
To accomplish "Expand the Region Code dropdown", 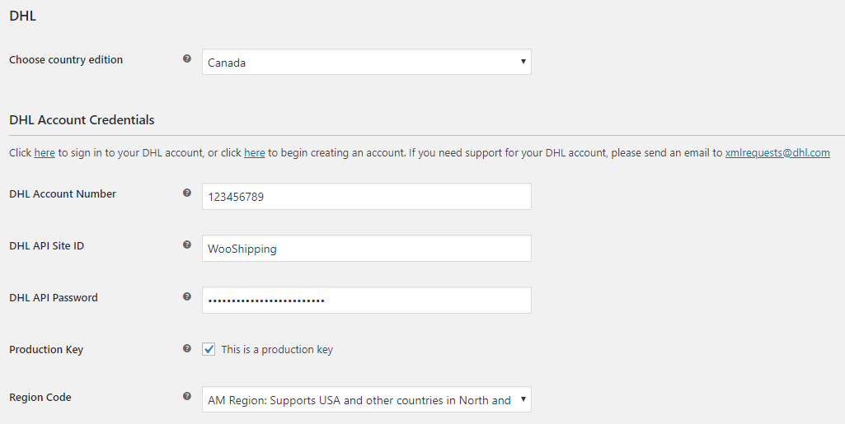I will [x=366, y=400].
